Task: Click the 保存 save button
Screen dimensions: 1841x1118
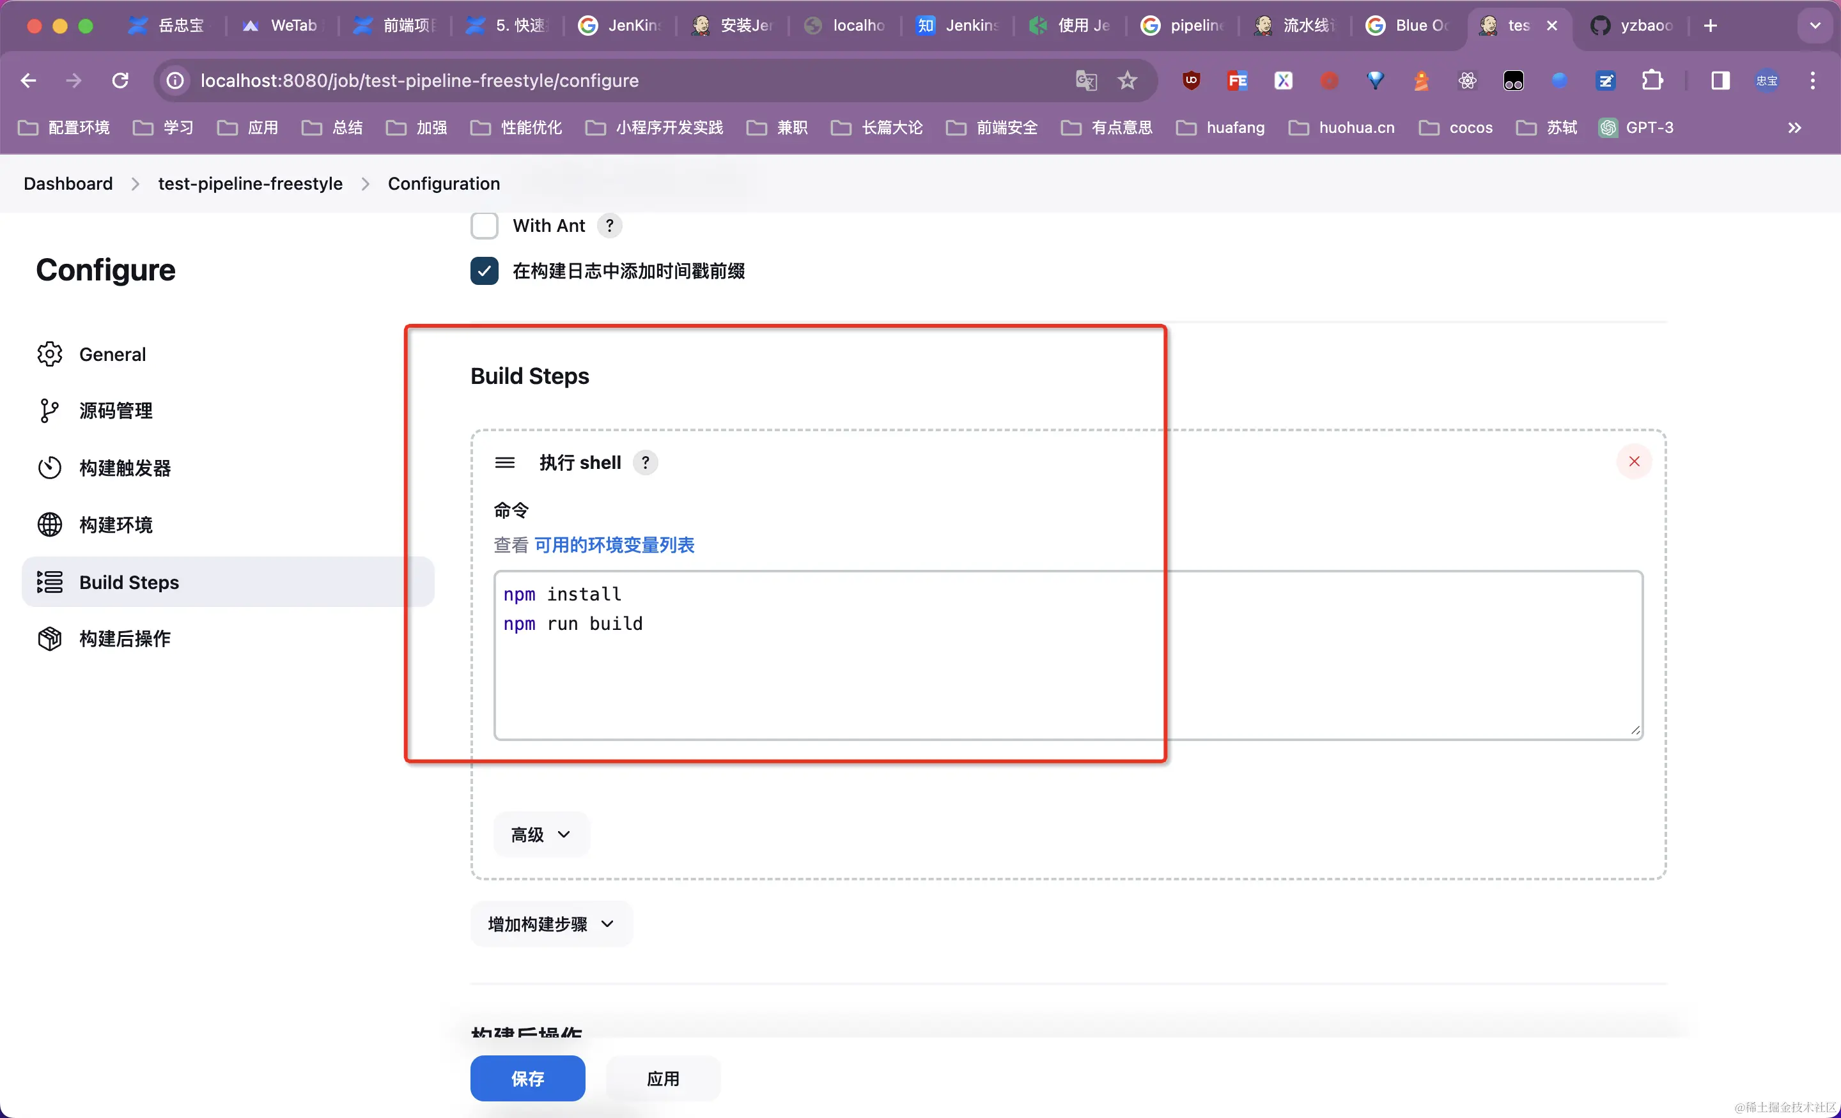Action: (527, 1078)
